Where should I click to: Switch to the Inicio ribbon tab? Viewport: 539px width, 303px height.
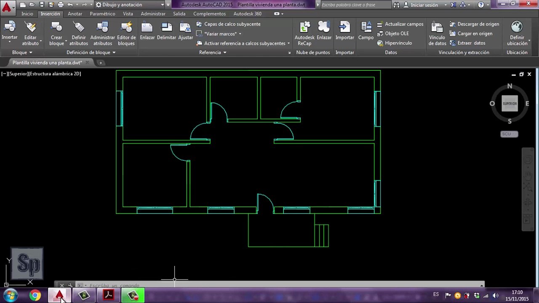[27, 14]
